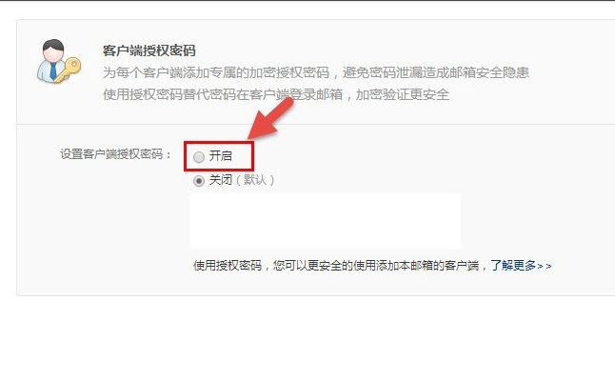Click the golden key on the avatar icon
This screenshot has width=615, height=382.
click(x=69, y=70)
